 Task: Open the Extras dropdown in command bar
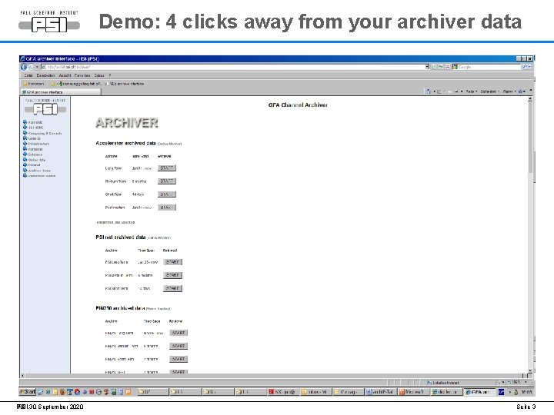(x=509, y=91)
